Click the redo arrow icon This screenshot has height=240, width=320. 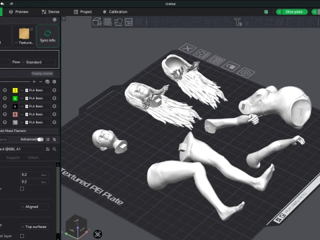[11, 3]
